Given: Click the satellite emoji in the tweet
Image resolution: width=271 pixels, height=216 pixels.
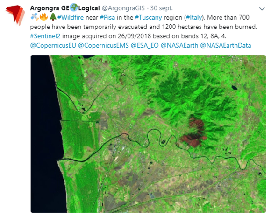Looking at the screenshot, I should click(35, 17).
